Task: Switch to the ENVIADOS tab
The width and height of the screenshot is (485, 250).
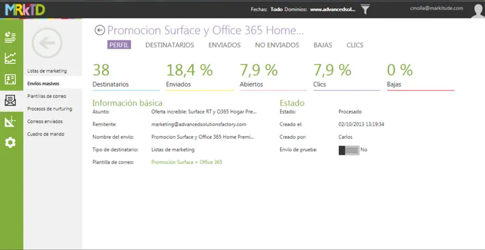Action: (224, 45)
